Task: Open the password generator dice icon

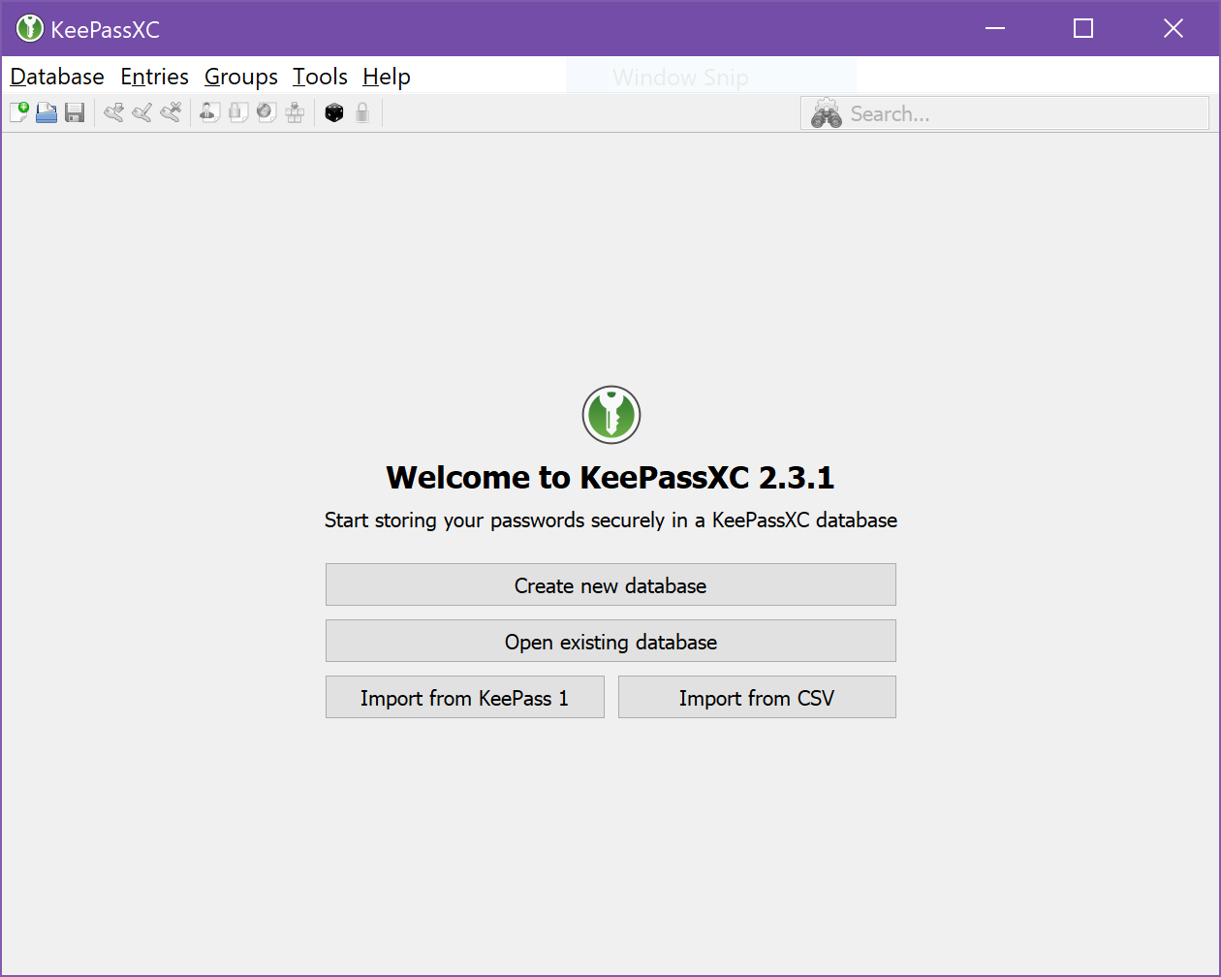Action: (x=333, y=112)
